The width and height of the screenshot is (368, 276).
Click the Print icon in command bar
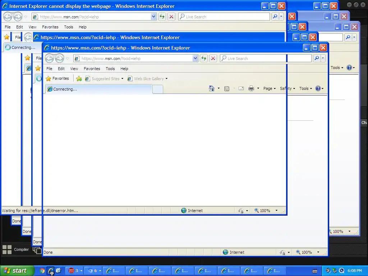pos(251,88)
